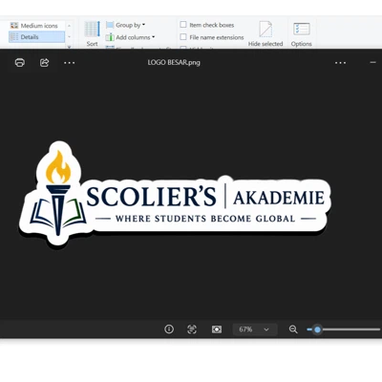Click the LOGO BESAR.png title text
This screenshot has width=382, height=382.
174,62
